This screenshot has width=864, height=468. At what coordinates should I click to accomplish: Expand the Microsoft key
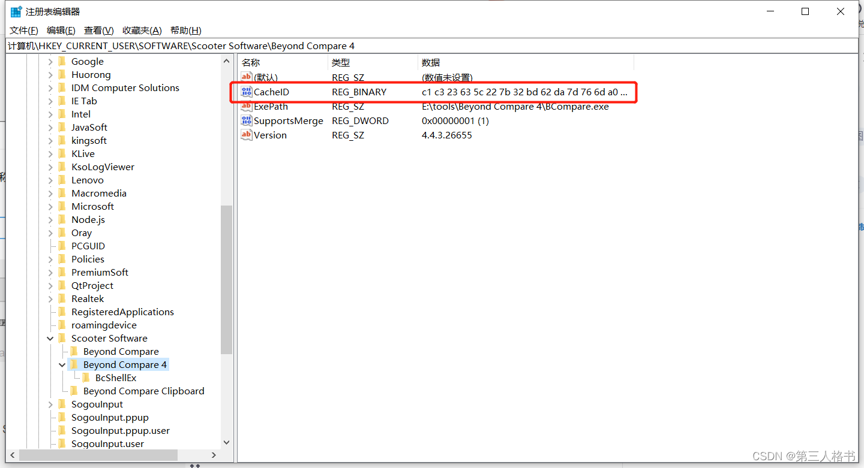point(51,207)
